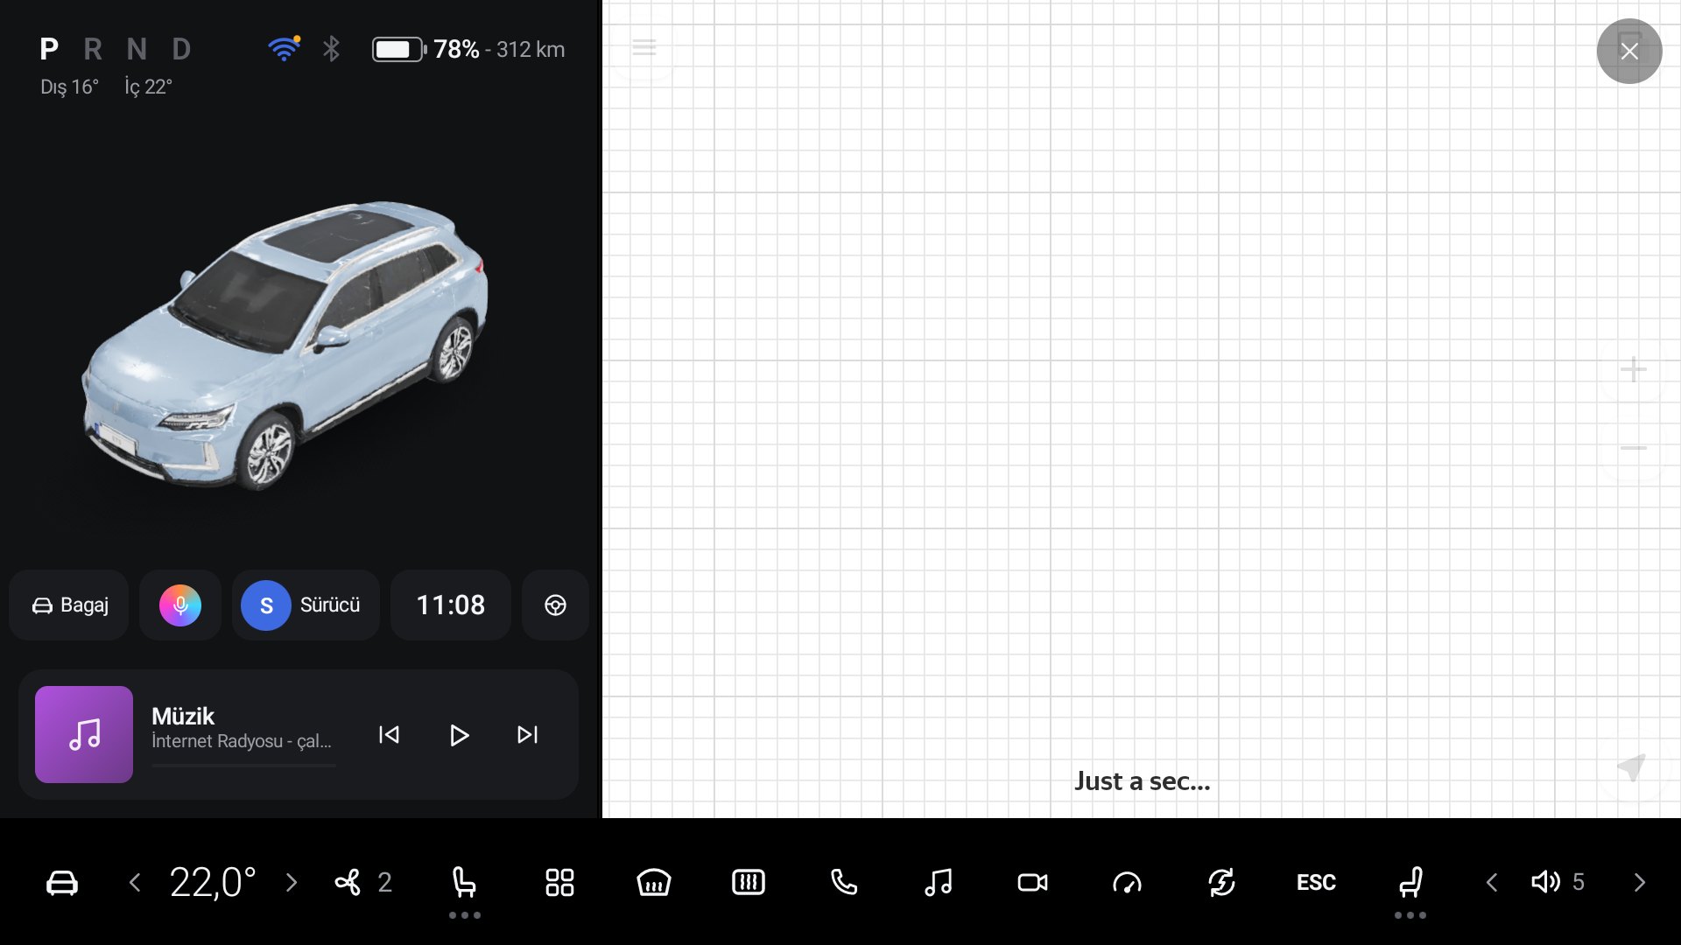Open the speedometer driving mode icon
The height and width of the screenshot is (945, 1681).
[1127, 882]
